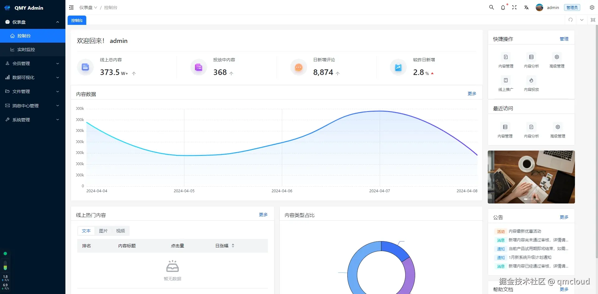
Task: Collapse the sidebar with hamburger toggle
Action: click(x=71, y=7)
